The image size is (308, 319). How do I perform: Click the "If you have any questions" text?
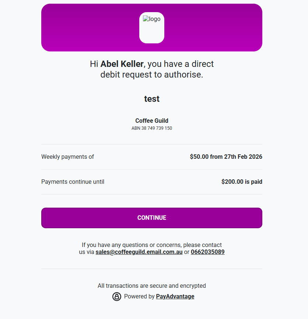(152, 245)
